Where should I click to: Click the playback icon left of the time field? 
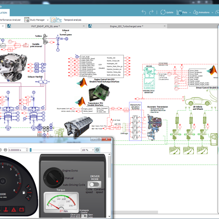[5, 150]
